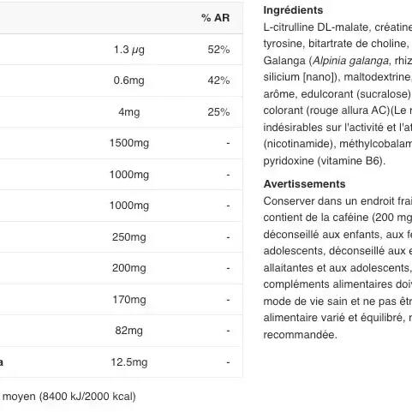
Task: Click the word recommandée in warnings
Action: [300, 334]
